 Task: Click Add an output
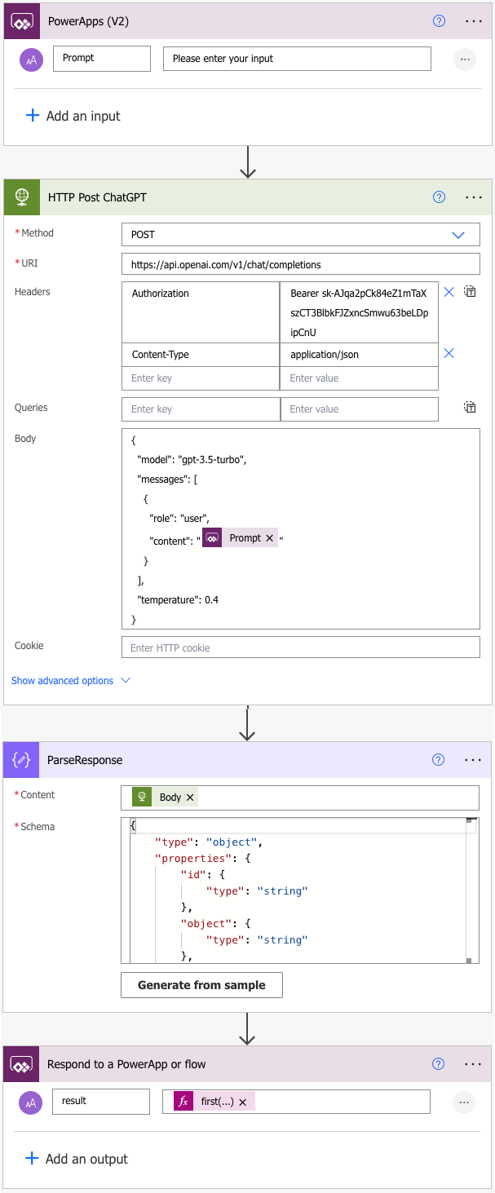(76, 1159)
